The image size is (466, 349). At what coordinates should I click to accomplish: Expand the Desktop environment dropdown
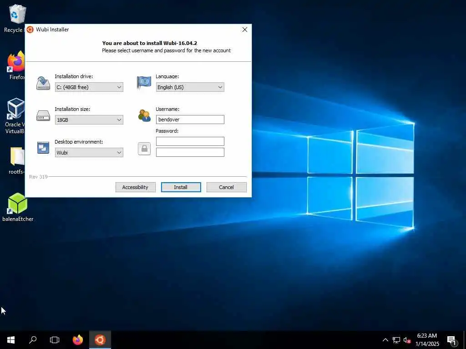pos(89,153)
